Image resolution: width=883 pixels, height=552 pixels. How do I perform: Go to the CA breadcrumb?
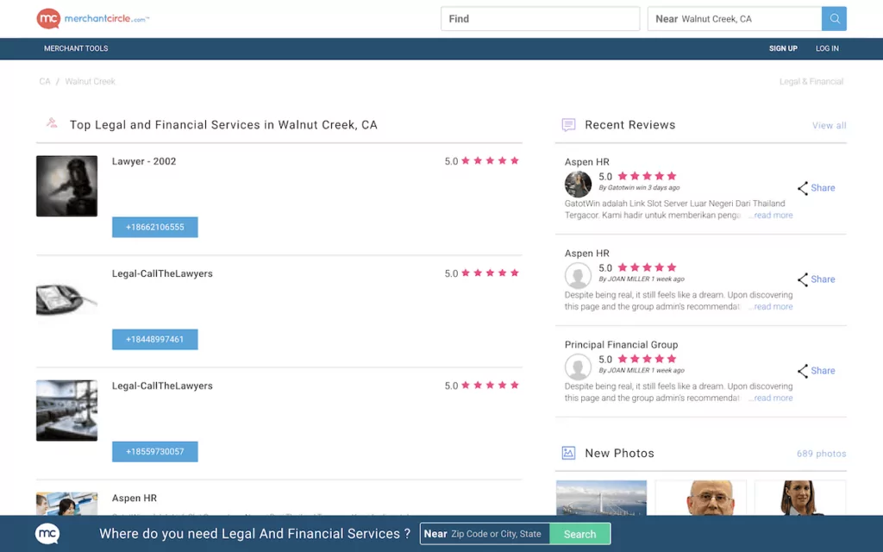click(x=45, y=82)
